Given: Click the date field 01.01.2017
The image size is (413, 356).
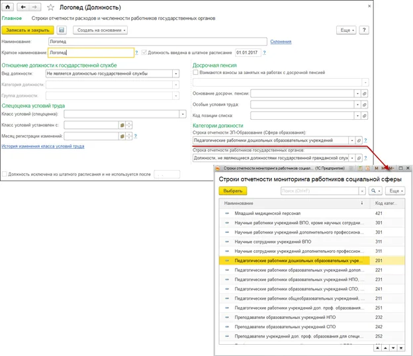Looking at the screenshot, I should pyautogui.click(x=248, y=53).
